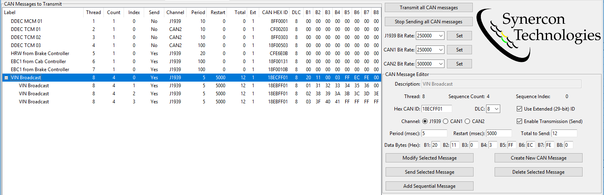604x195 pixels.
Task: Select the J1939 channel radio button
Action: point(425,121)
